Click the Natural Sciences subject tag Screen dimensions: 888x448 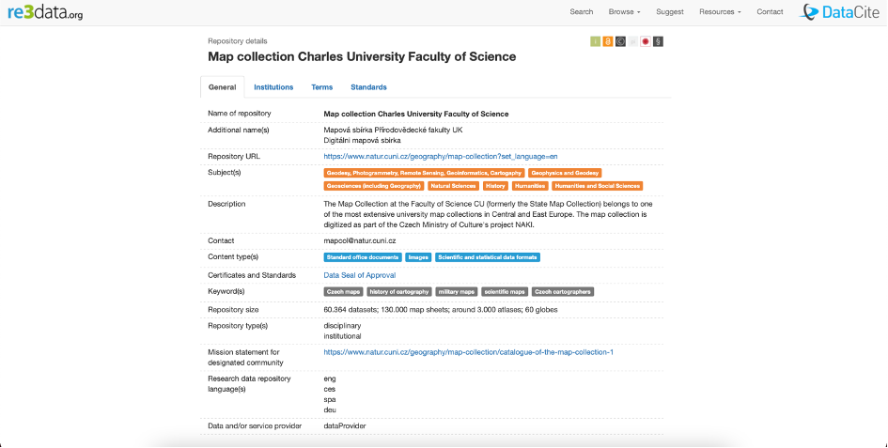[453, 186]
